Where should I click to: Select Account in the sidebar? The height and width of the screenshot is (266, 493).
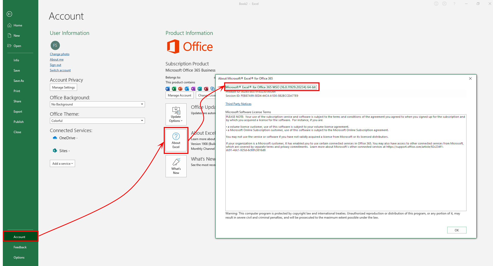click(21, 237)
